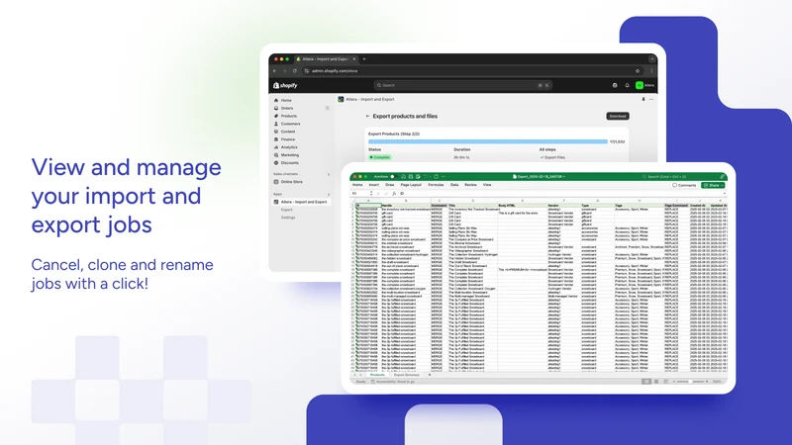Open Products in the Shopify sidebar
The height and width of the screenshot is (445, 792).
[x=288, y=116]
